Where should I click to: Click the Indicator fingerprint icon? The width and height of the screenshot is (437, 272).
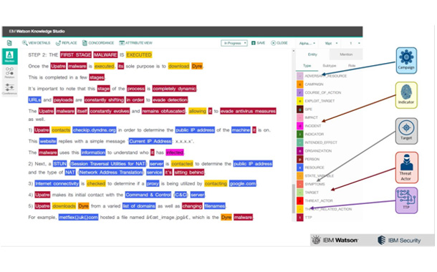pyautogui.click(x=406, y=95)
